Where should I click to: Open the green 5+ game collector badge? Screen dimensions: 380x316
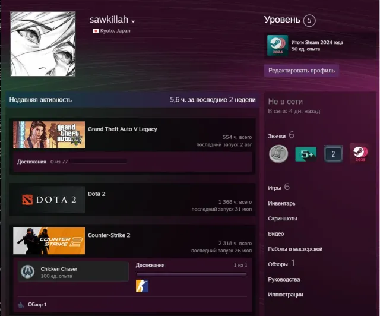[306, 154]
